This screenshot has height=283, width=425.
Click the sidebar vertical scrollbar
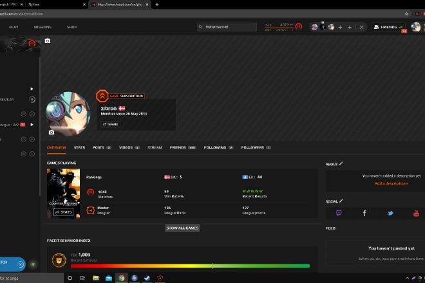click(40, 126)
